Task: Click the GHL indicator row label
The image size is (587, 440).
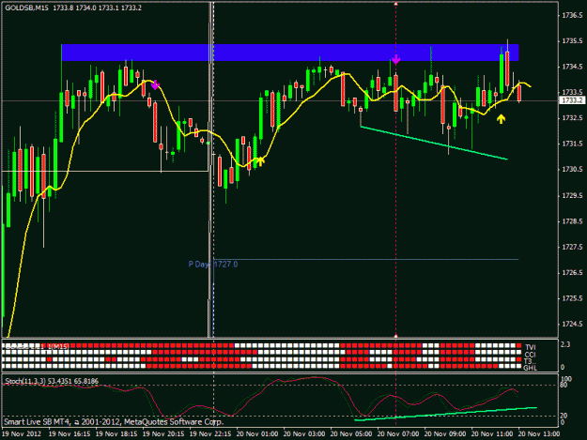Action: coord(530,368)
